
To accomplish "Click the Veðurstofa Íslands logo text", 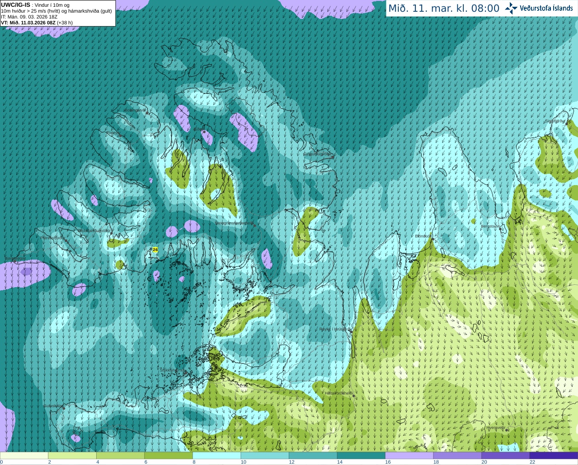I will (546, 8).
